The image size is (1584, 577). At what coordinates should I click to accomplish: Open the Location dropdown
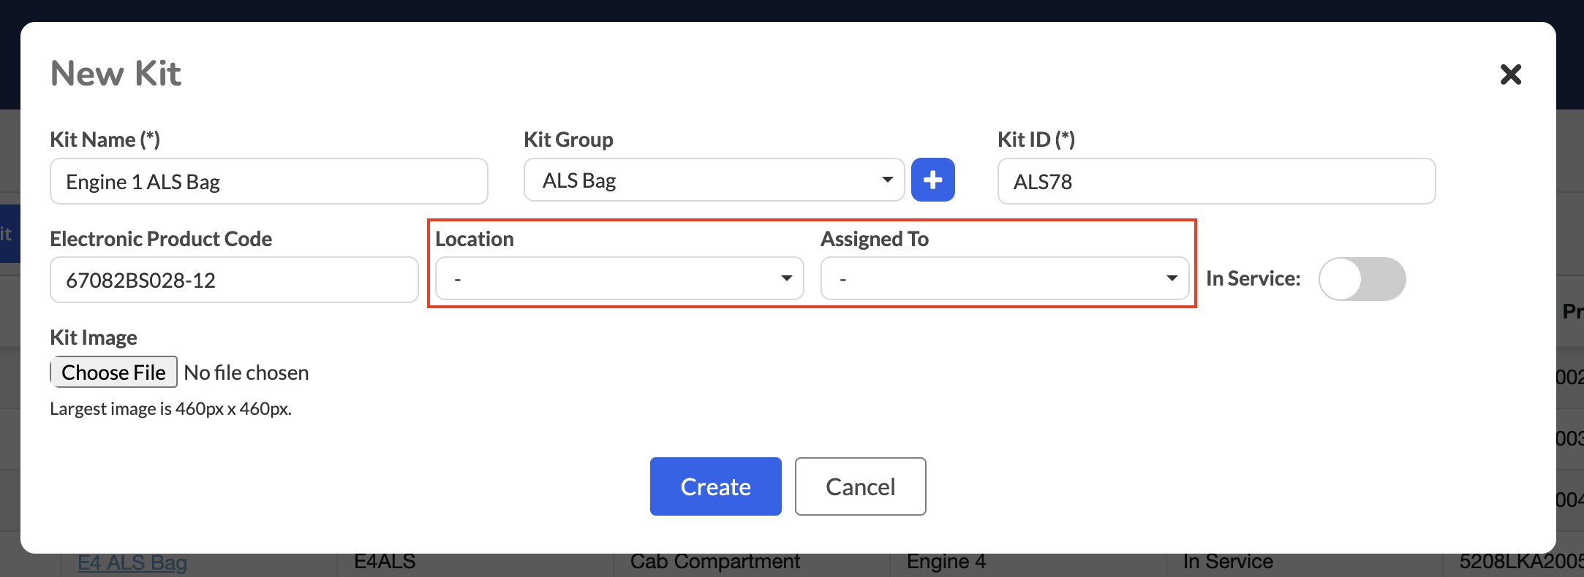[619, 278]
